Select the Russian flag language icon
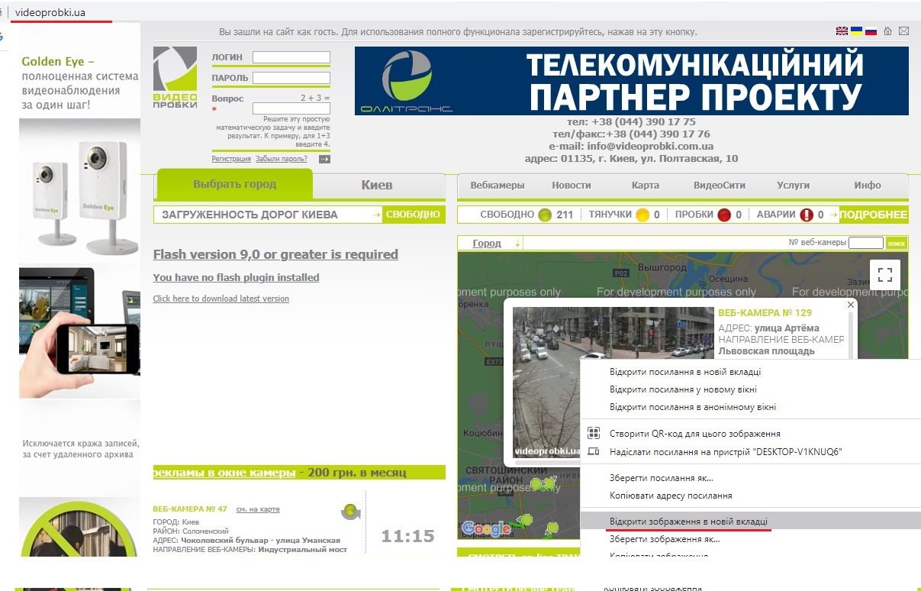Screen dimensions: 921x591 pyautogui.click(x=871, y=31)
